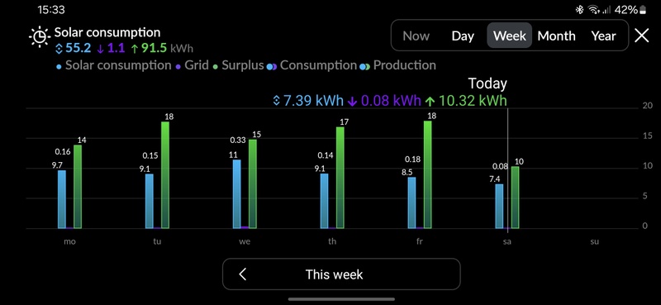Toggle Surplus series in legend

coord(238,65)
